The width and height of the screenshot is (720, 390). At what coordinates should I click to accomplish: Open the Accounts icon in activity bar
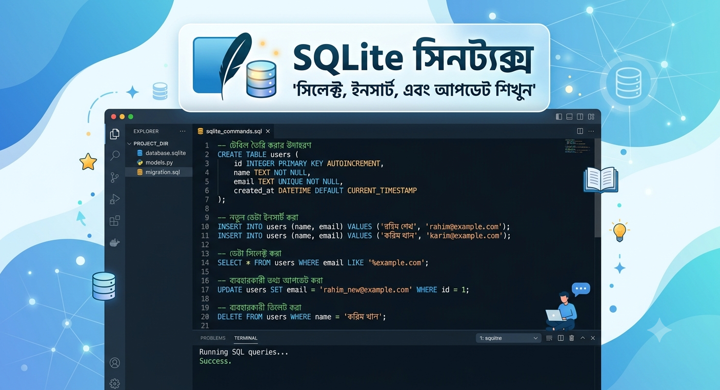pyautogui.click(x=115, y=363)
